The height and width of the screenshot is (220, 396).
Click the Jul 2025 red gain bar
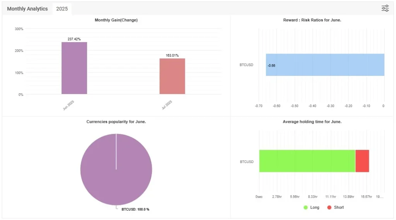(x=172, y=76)
